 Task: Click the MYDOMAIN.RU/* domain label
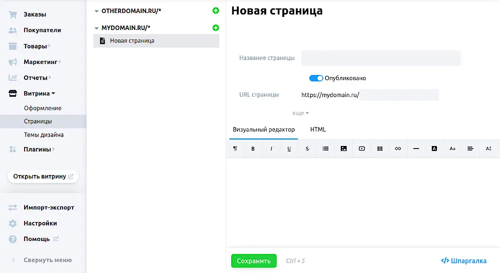coord(126,27)
